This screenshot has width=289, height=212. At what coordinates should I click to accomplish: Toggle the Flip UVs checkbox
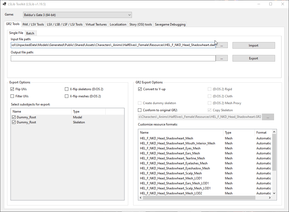[x=12, y=89]
